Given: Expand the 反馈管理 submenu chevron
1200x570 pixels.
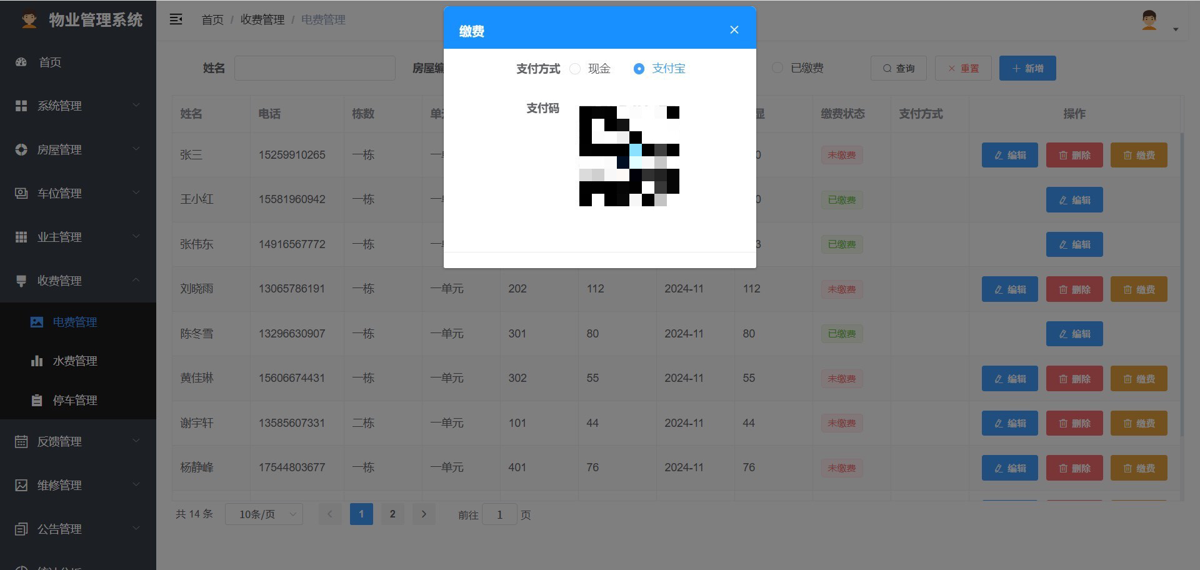Looking at the screenshot, I should click(x=136, y=441).
